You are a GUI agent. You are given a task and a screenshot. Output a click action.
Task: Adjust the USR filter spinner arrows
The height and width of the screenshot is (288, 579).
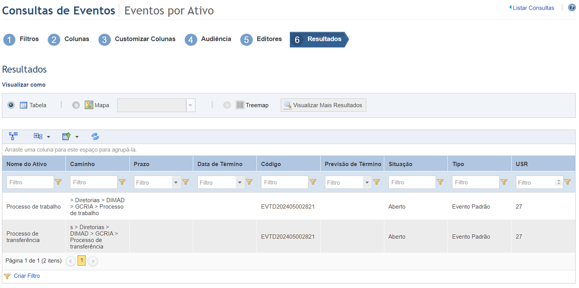(559, 182)
